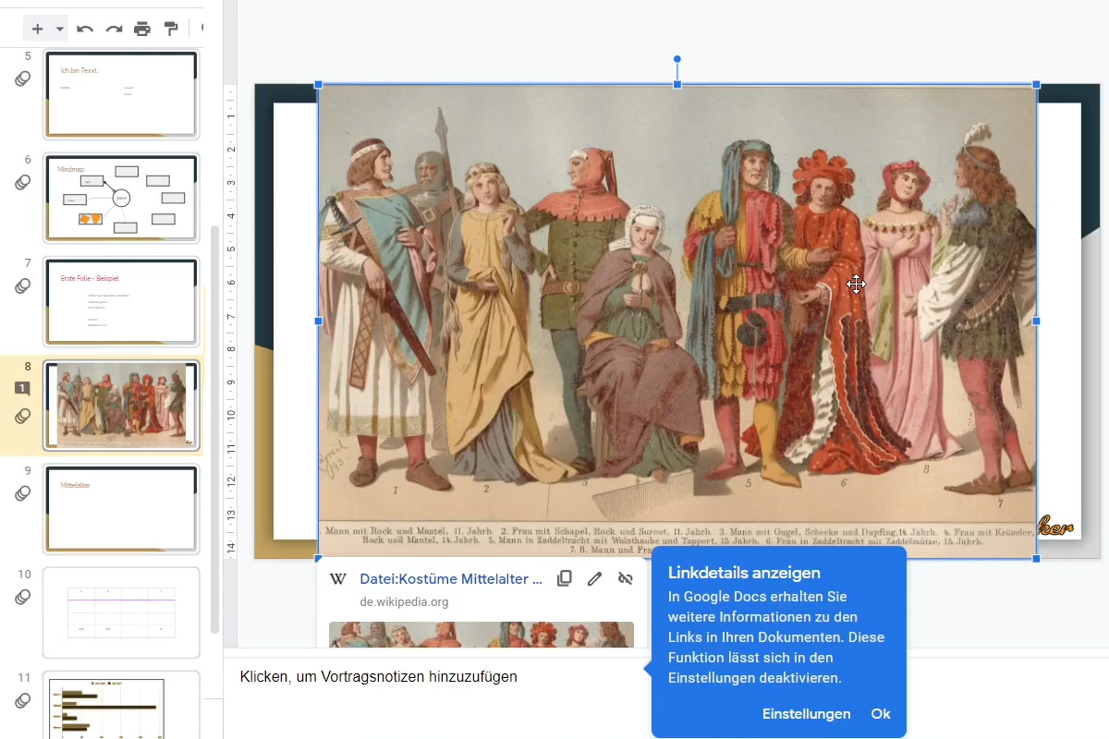Click the animation icon beside slide 7
The image size is (1109, 739).
[23, 286]
